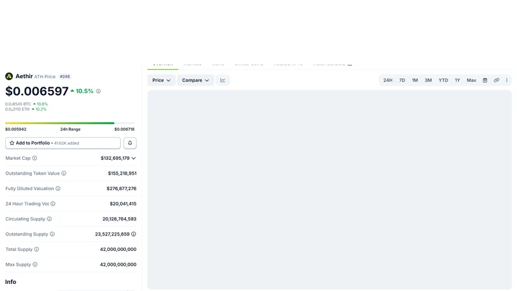Viewport: 517px width, 291px height.
Task: Click the $0.005942 24h low value
Action: (x=16, y=129)
